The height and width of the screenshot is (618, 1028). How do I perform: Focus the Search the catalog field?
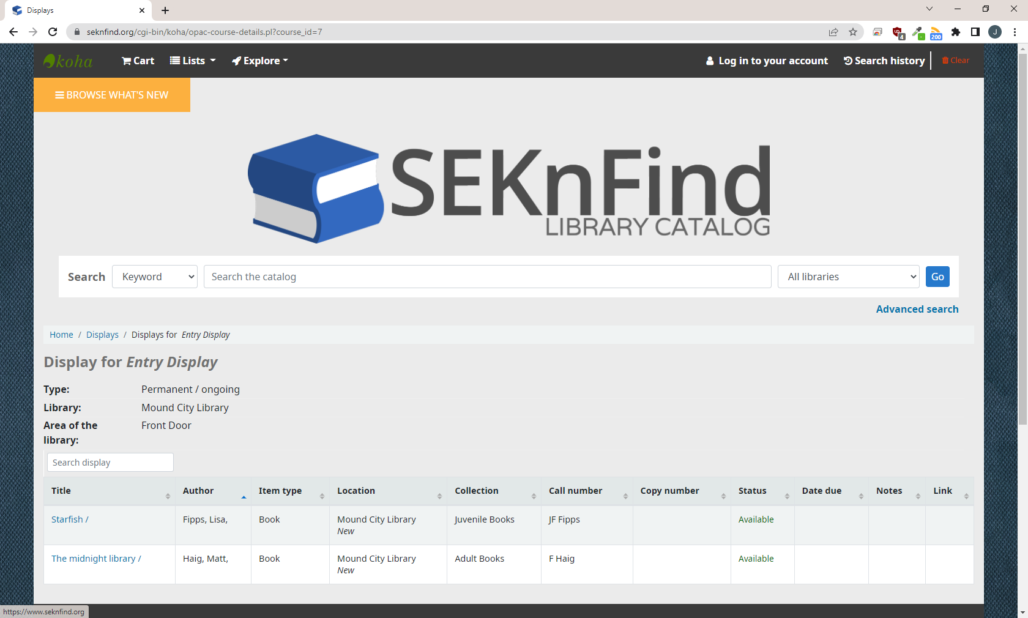pos(488,277)
